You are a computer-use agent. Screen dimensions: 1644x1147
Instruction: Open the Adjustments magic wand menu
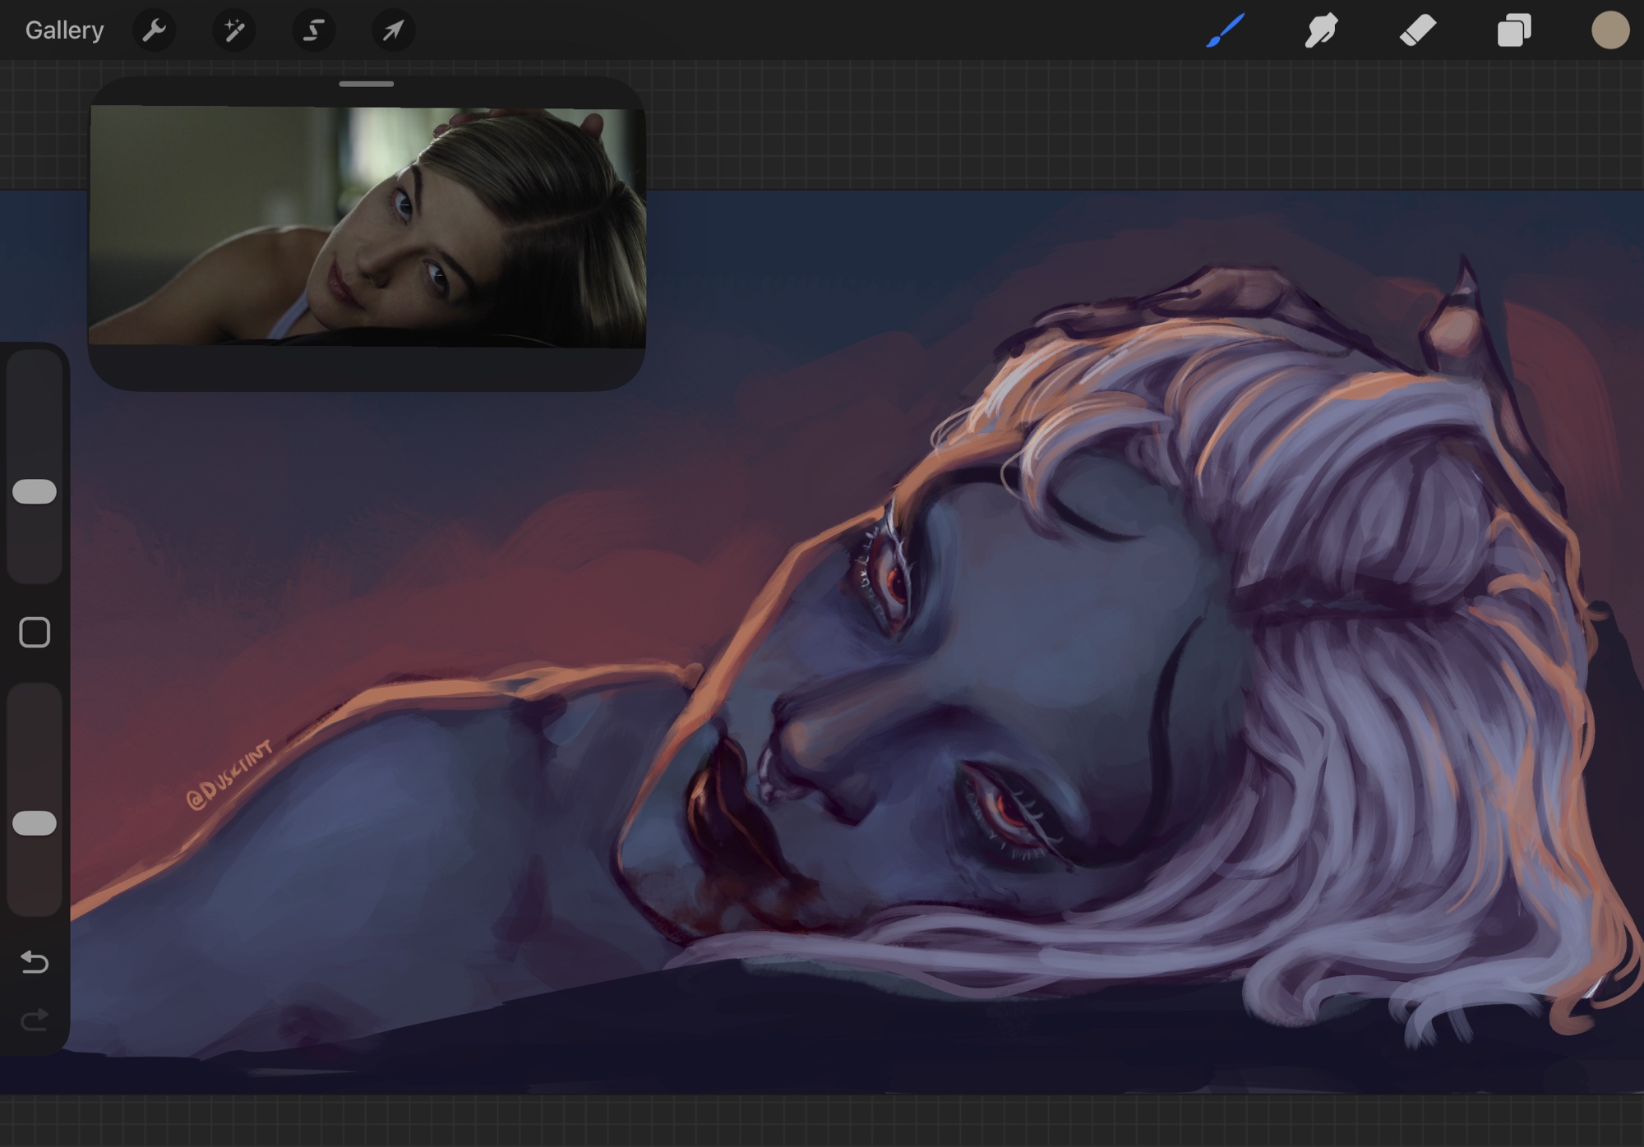click(233, 30)
